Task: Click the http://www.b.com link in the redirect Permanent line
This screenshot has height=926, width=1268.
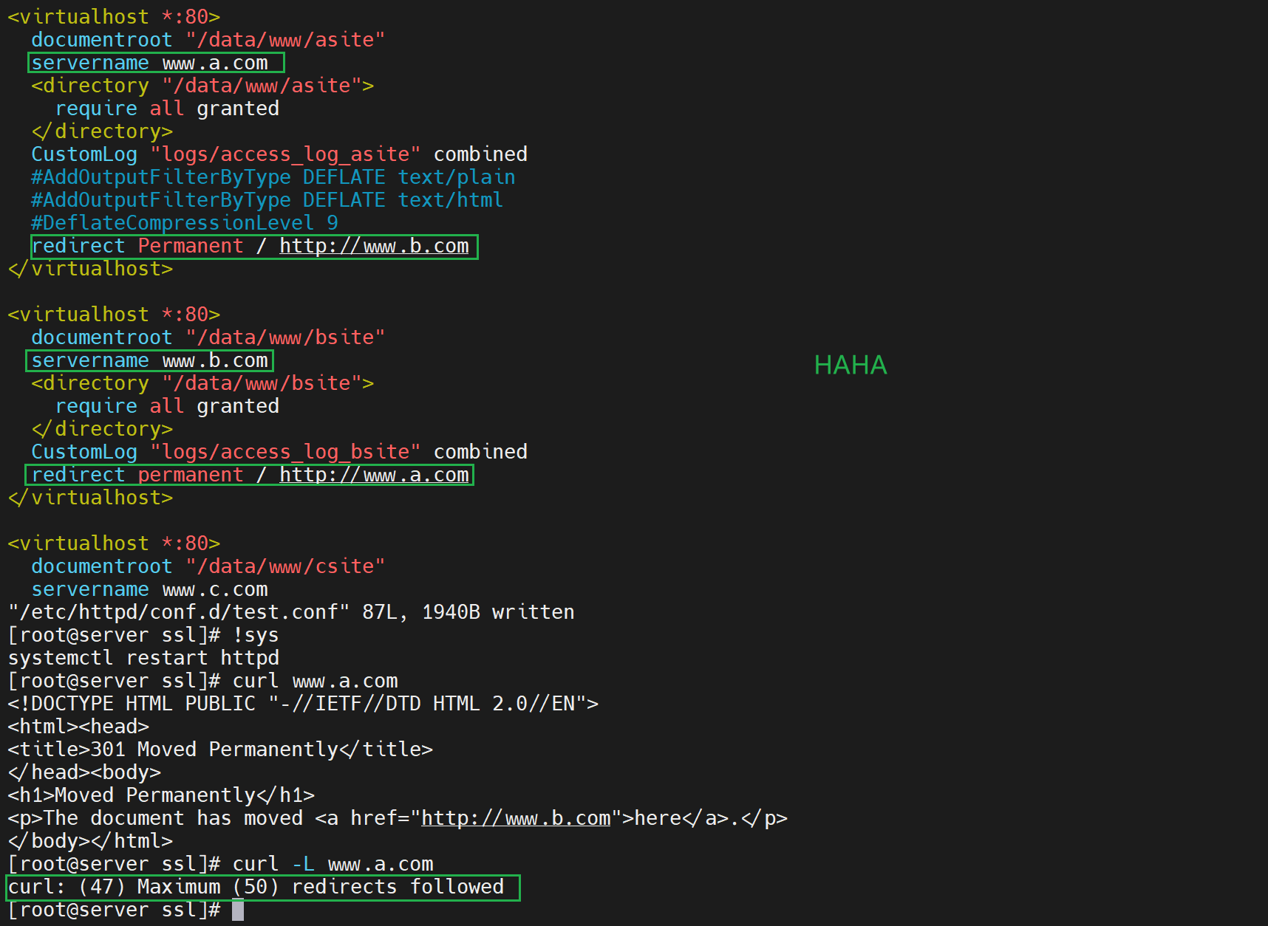Action: (x=374, y=246)
